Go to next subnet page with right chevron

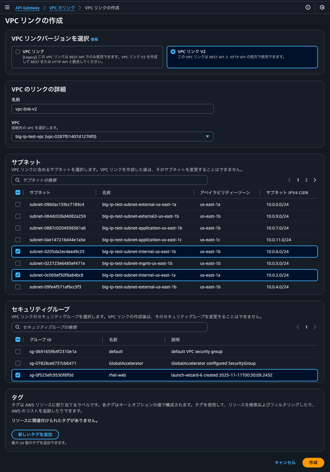(x=315, y=180)
